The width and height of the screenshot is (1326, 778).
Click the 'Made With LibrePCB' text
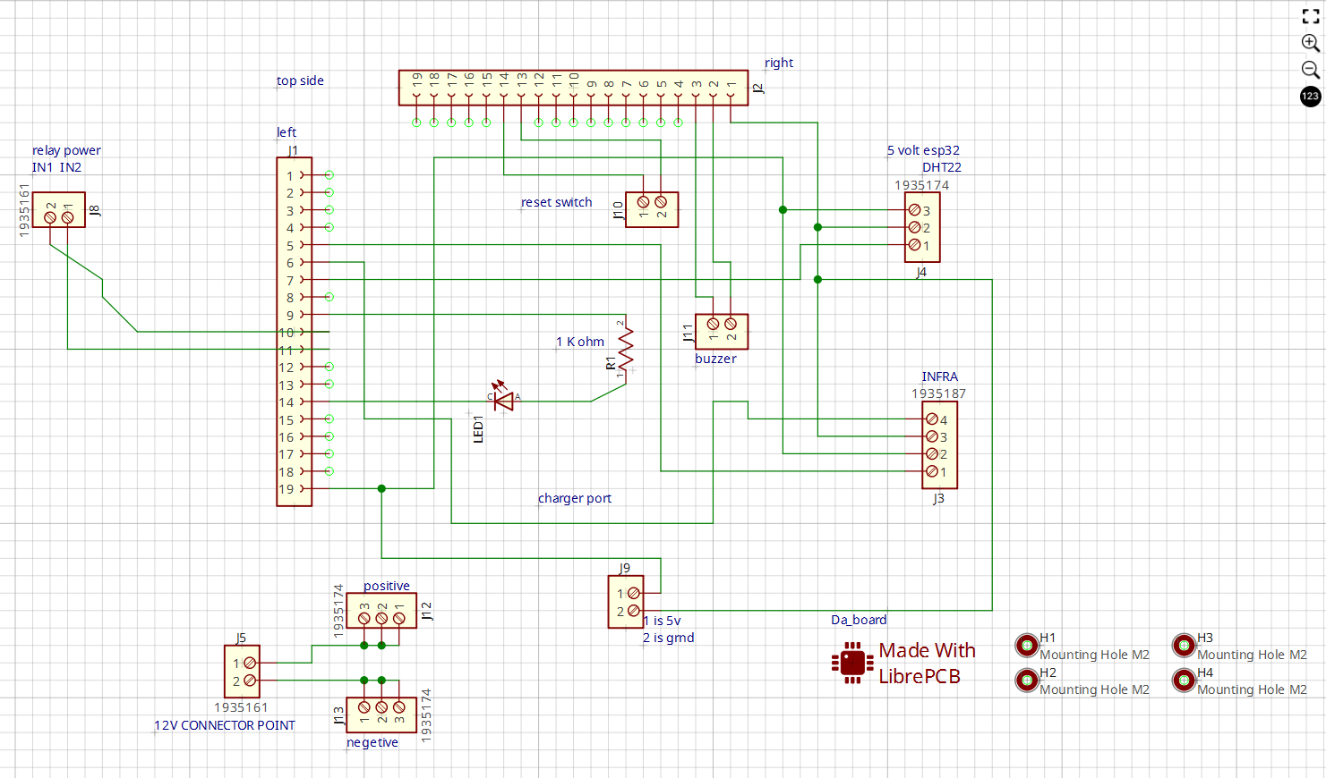pyautogui.click(x=927, y=664)
